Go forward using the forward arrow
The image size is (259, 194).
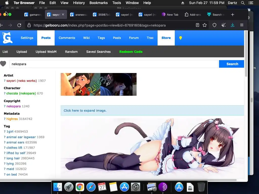tap(10, 25)
